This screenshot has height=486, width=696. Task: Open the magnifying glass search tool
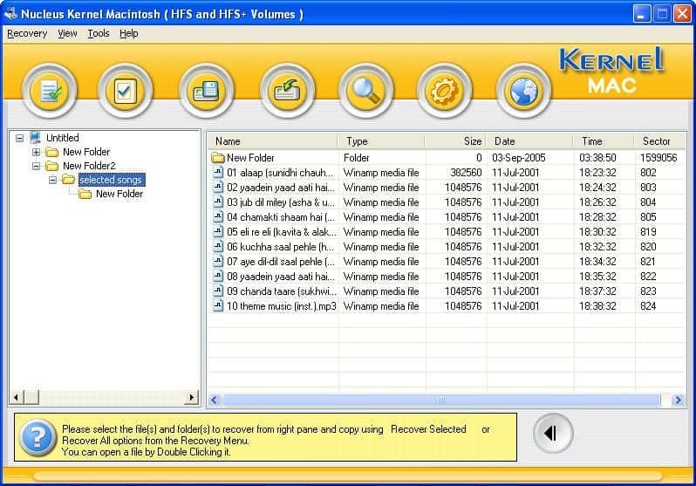click(365, 91)
